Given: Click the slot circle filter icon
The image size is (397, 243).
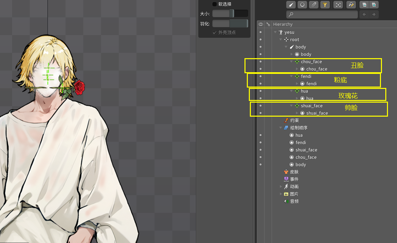Looking at the screenshot, I should coord(302,5).
